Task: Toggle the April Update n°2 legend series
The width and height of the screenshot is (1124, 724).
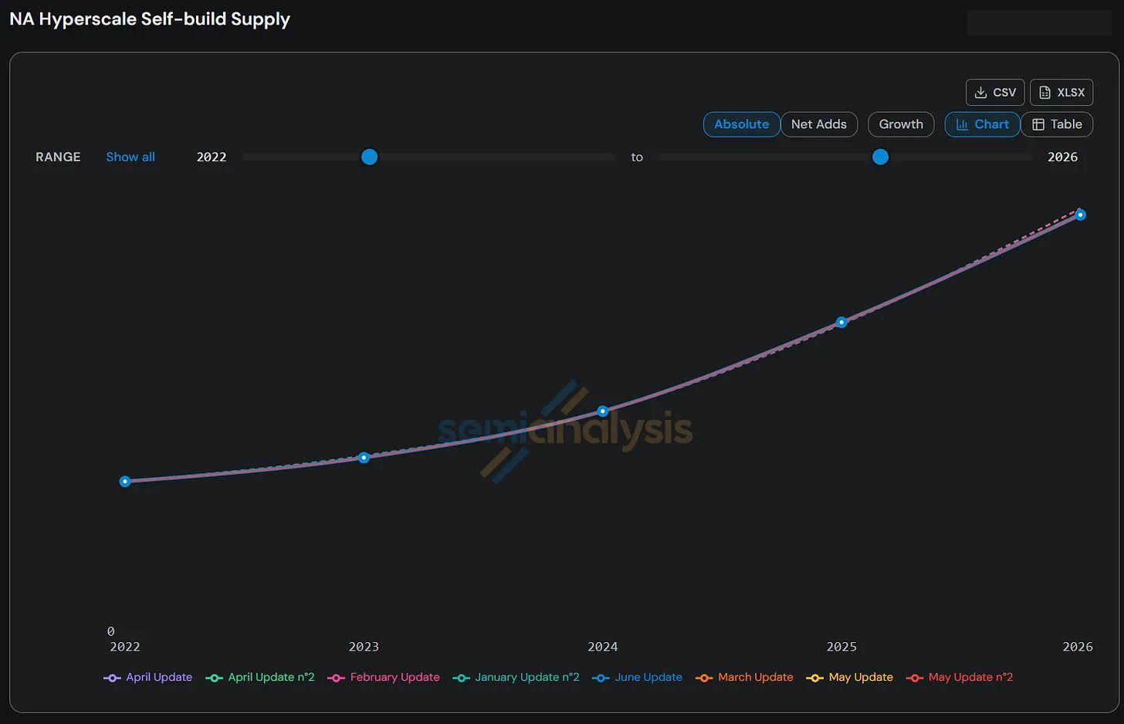Action: 260,677
